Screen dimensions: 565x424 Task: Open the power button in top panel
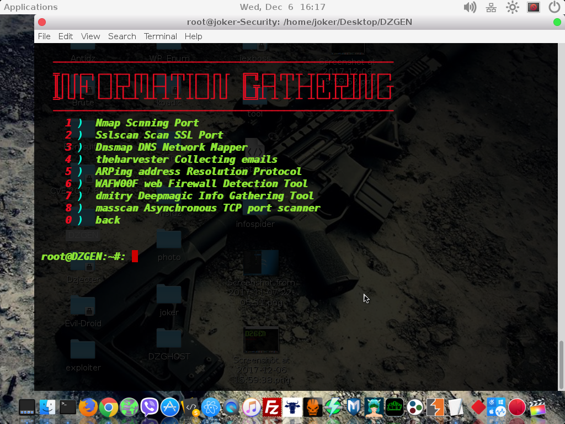(x=554, y=7)
